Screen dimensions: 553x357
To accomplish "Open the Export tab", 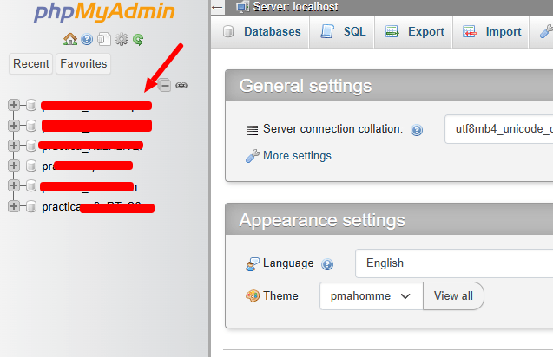I will pyautogui.click(x=414, y=32).
